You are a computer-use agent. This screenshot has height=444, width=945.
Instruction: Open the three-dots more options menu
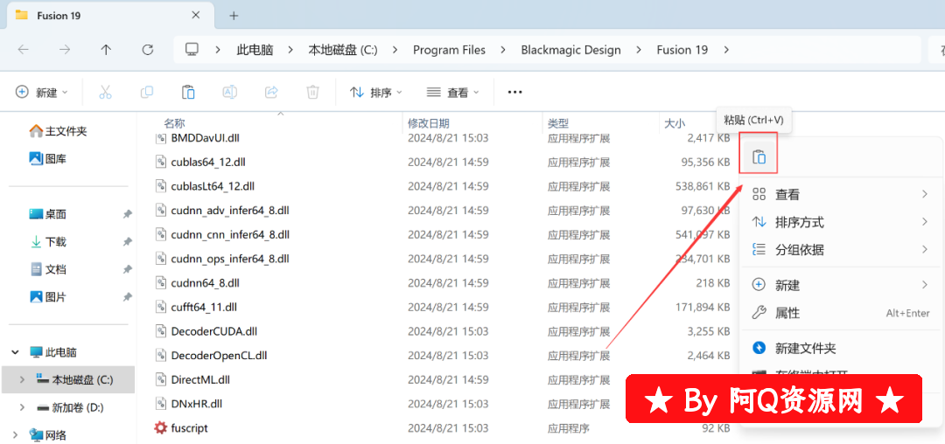(514, 92)
